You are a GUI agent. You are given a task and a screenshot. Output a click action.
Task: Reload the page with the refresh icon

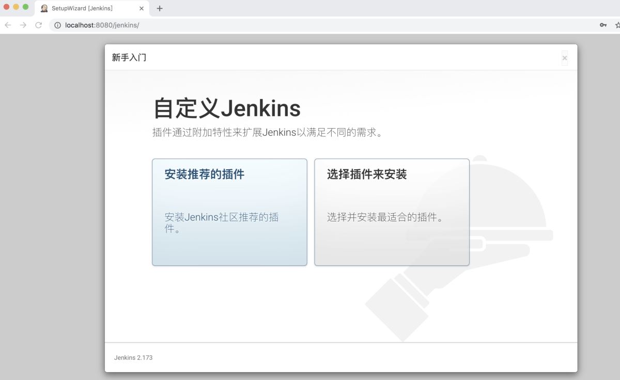point(38,25)
